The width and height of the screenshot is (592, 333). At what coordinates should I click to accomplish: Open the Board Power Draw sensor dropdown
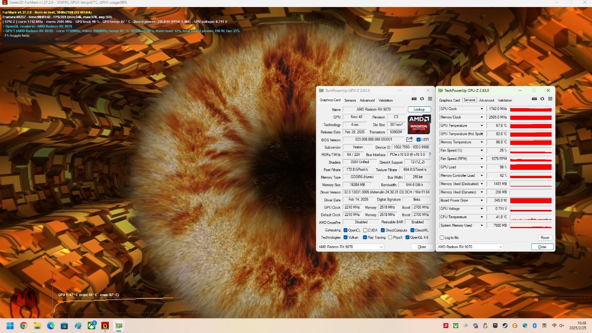pos(482,201)
